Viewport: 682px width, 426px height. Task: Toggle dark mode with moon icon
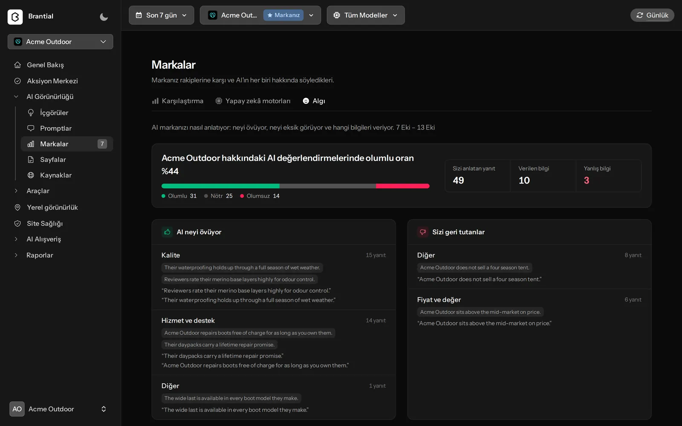tap(104, 17)
